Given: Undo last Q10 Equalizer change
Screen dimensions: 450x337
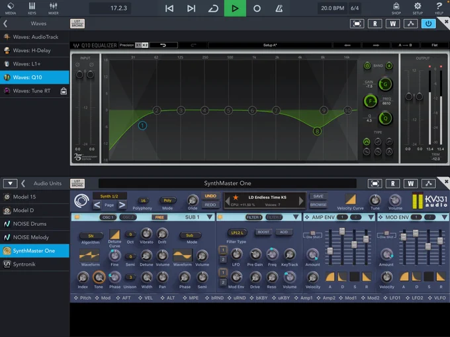Looking at the screenshot, I should [x=163, y=45].
